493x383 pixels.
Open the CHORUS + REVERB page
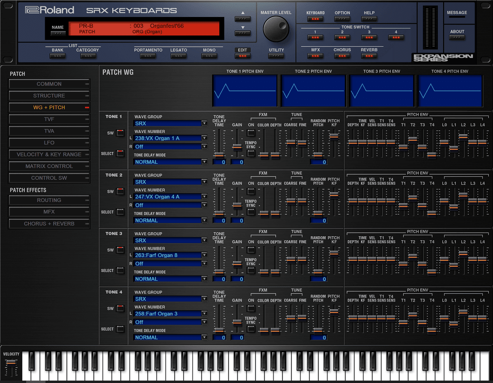(49, 223)
